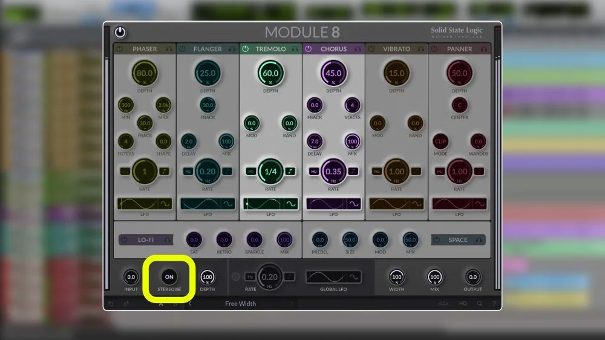Toggle the STEREOISE ON button

(169, 276)
